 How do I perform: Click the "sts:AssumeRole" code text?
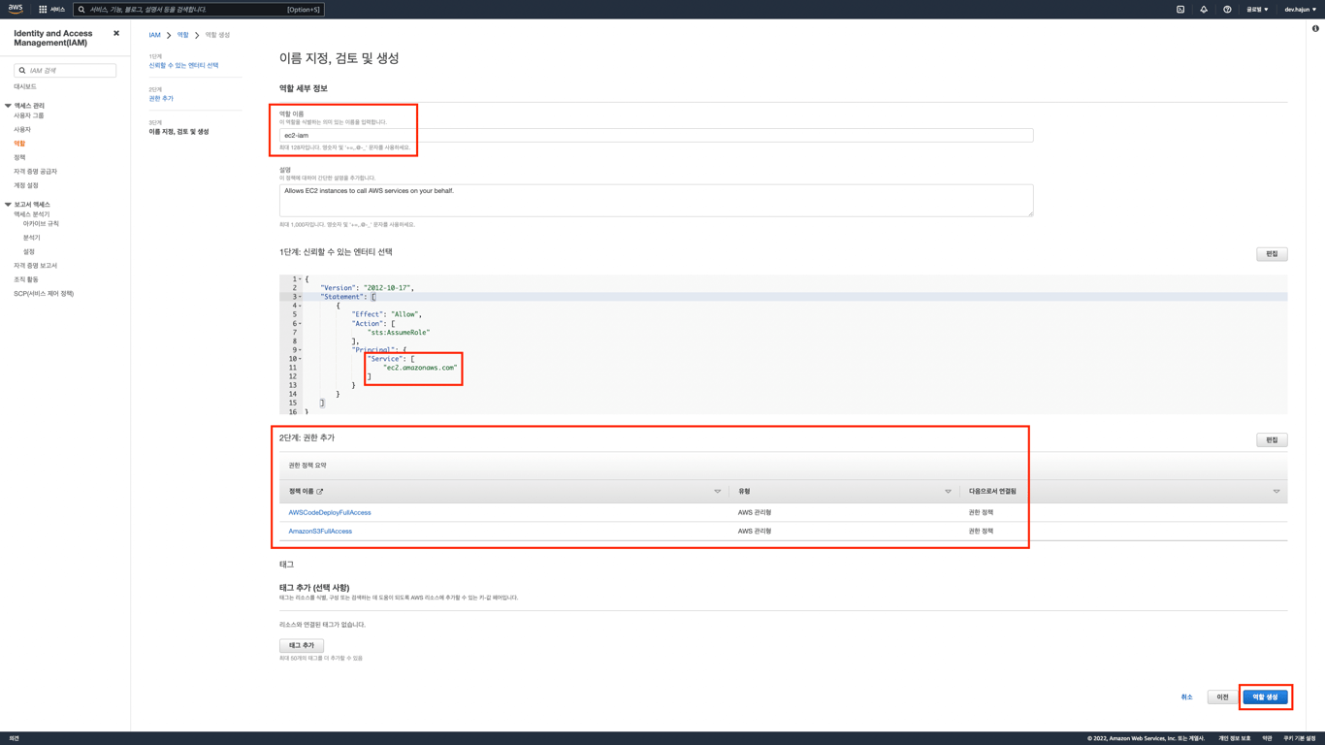pos(399,333)
